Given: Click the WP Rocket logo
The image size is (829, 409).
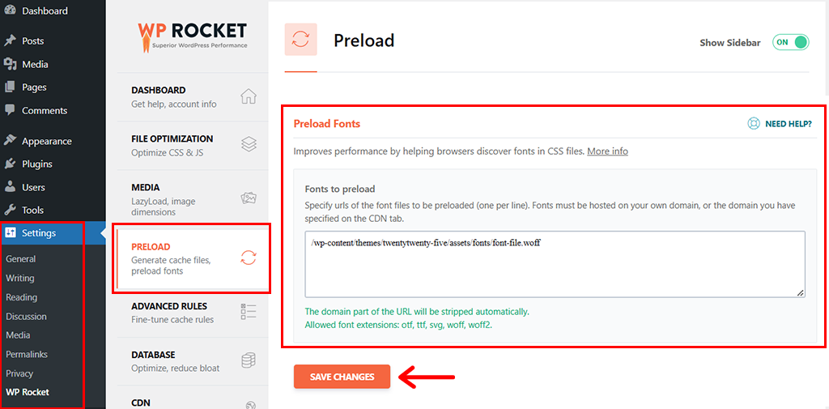Looking at the screenshot, I should tap(192, 36).
